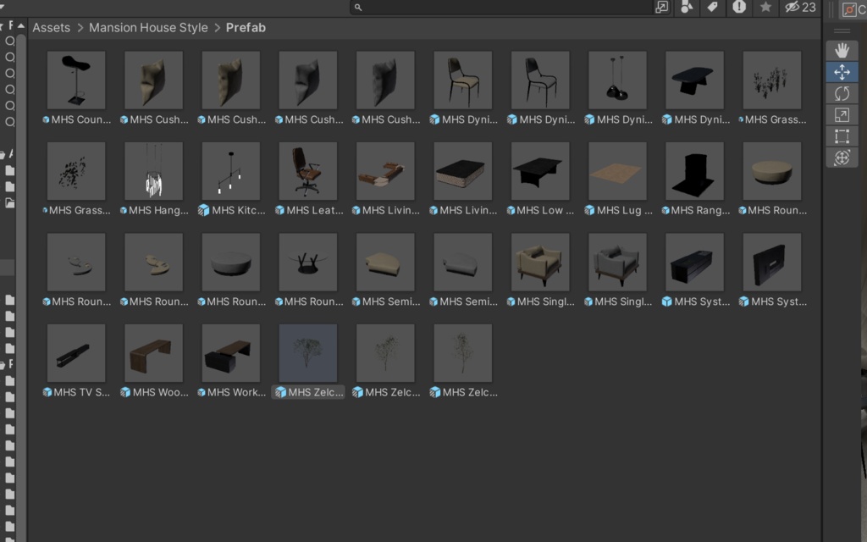Viewport: 867px width, 542px height.
Task: Click the Prefab breadcrumb entry
Action: [246, 27]
